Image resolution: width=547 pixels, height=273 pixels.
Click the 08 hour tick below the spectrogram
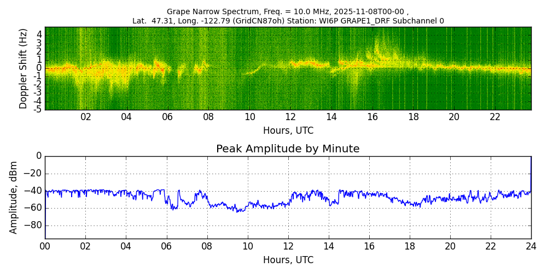(208, 117)
